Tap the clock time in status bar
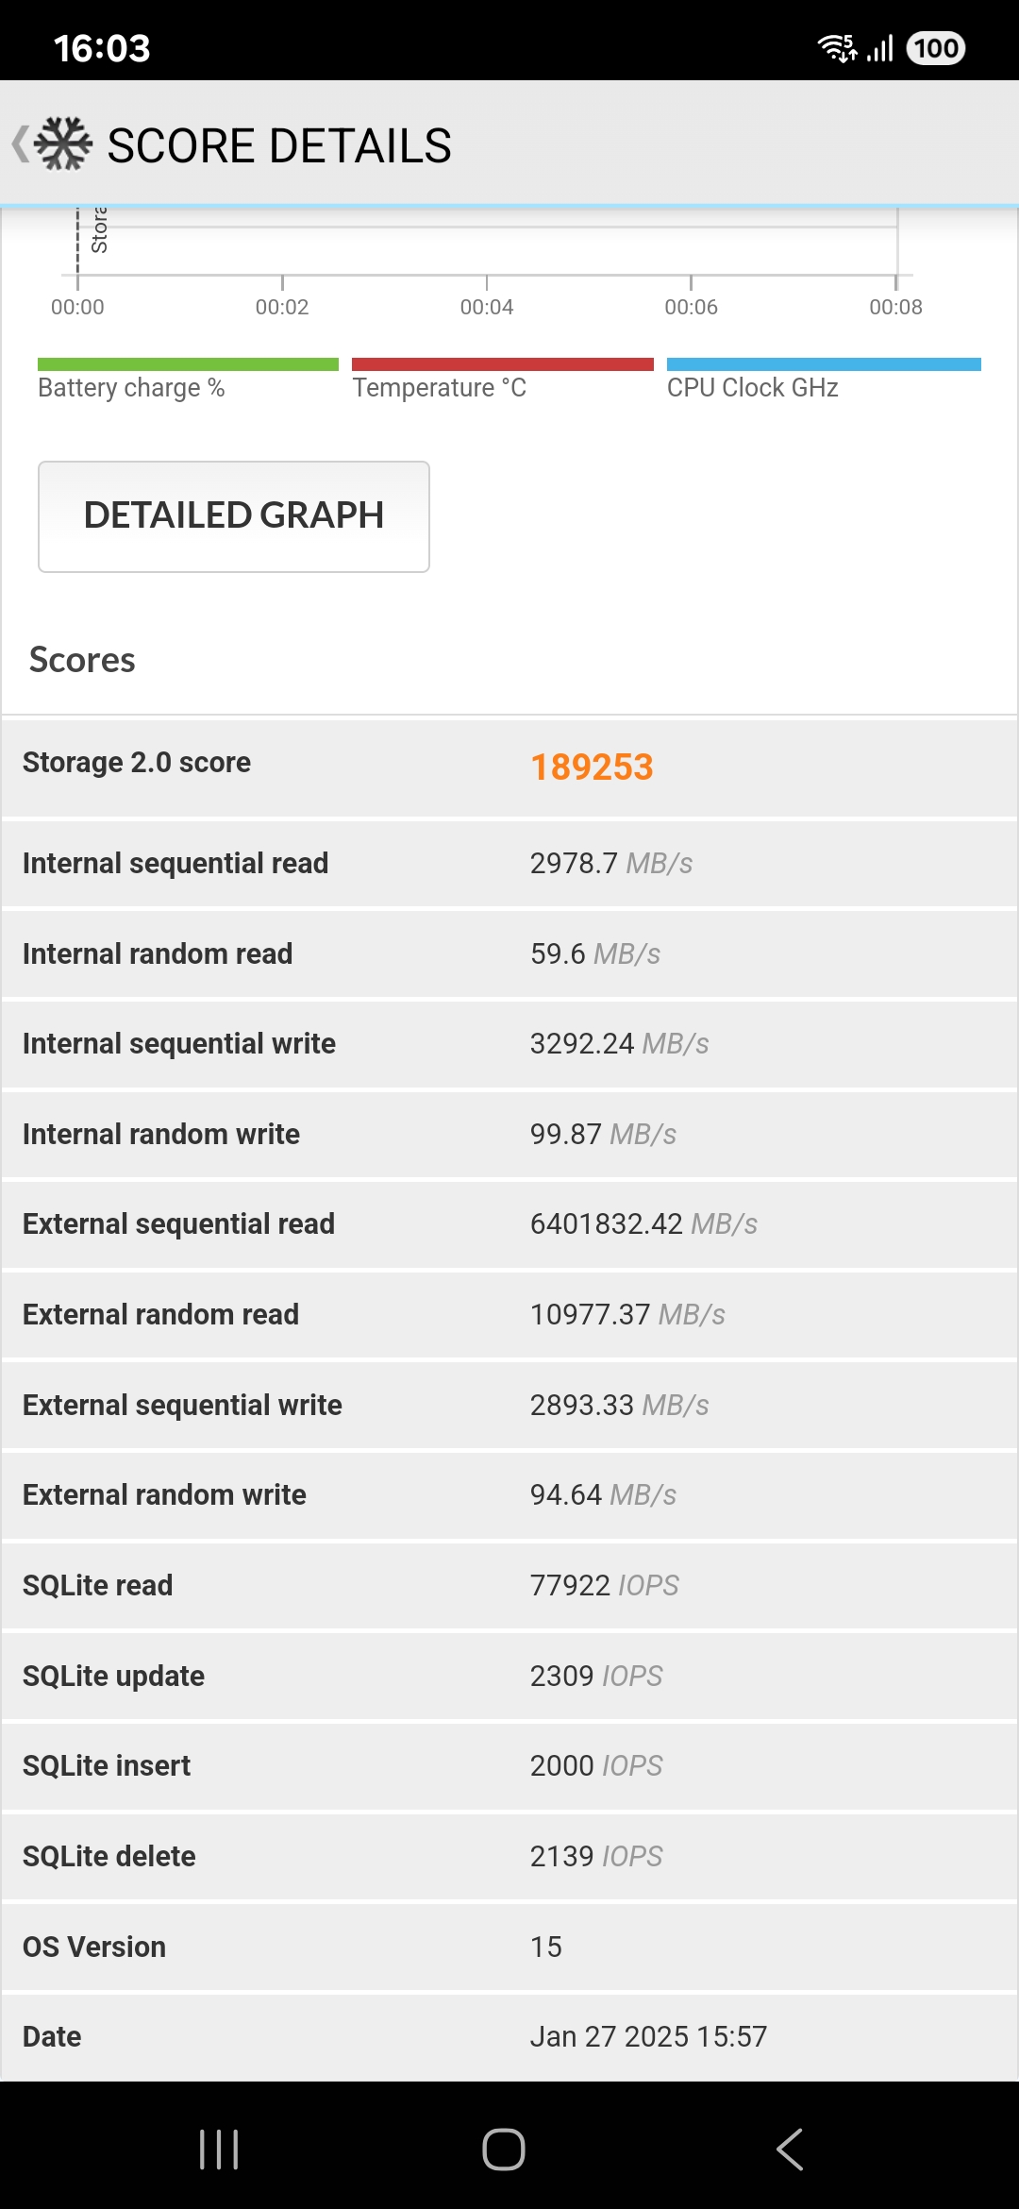 [102, 47]
